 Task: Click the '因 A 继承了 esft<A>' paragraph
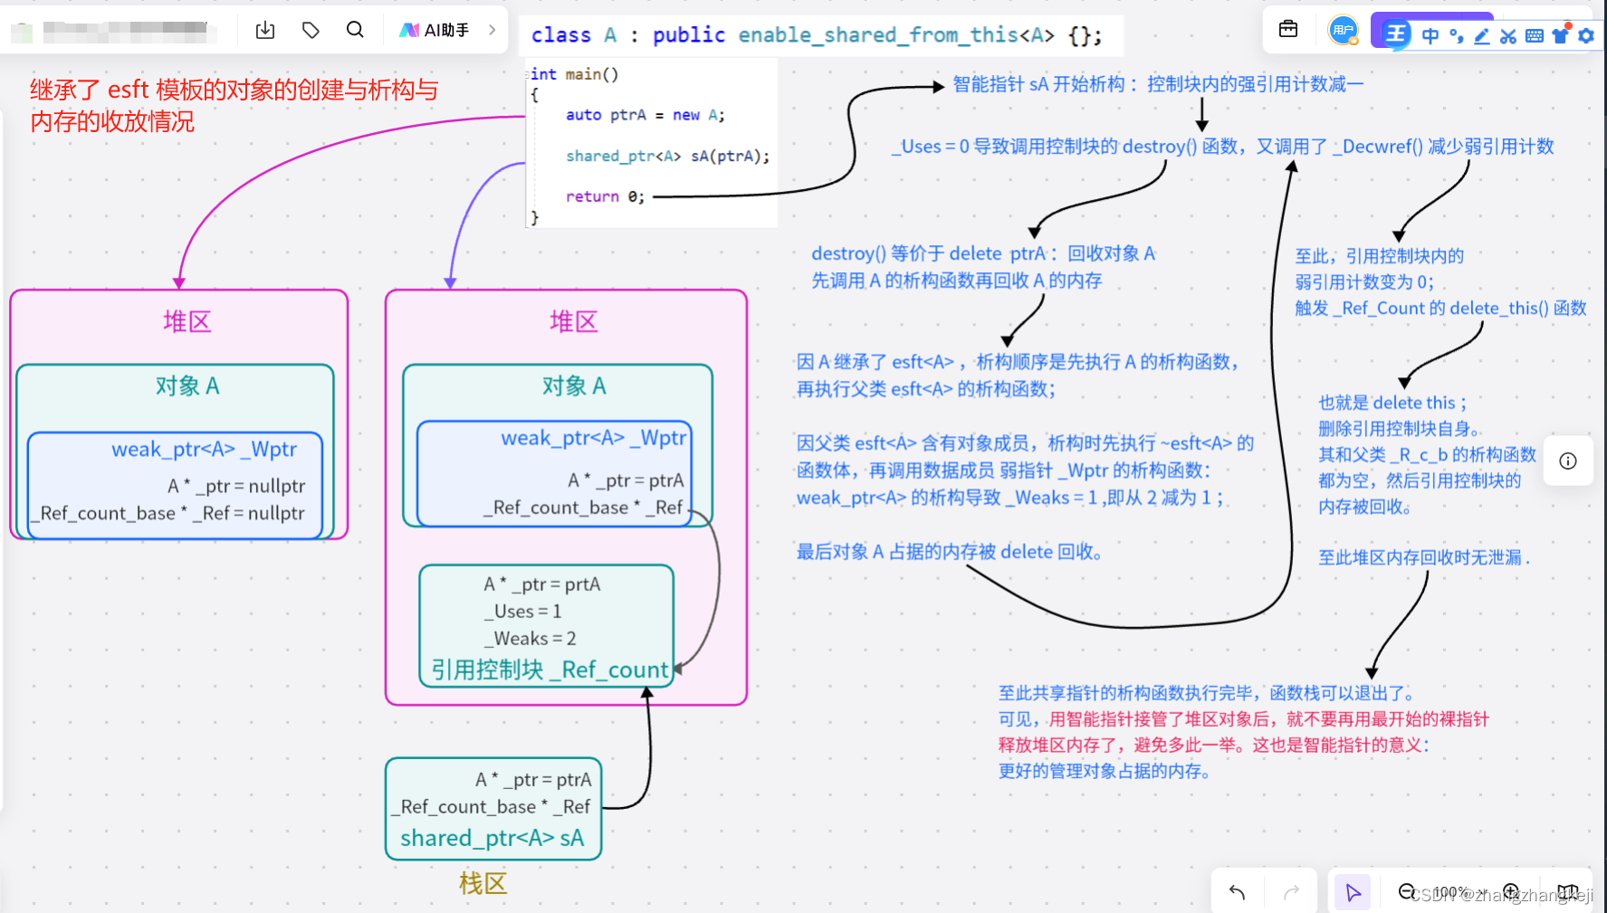click(1018, 376)
